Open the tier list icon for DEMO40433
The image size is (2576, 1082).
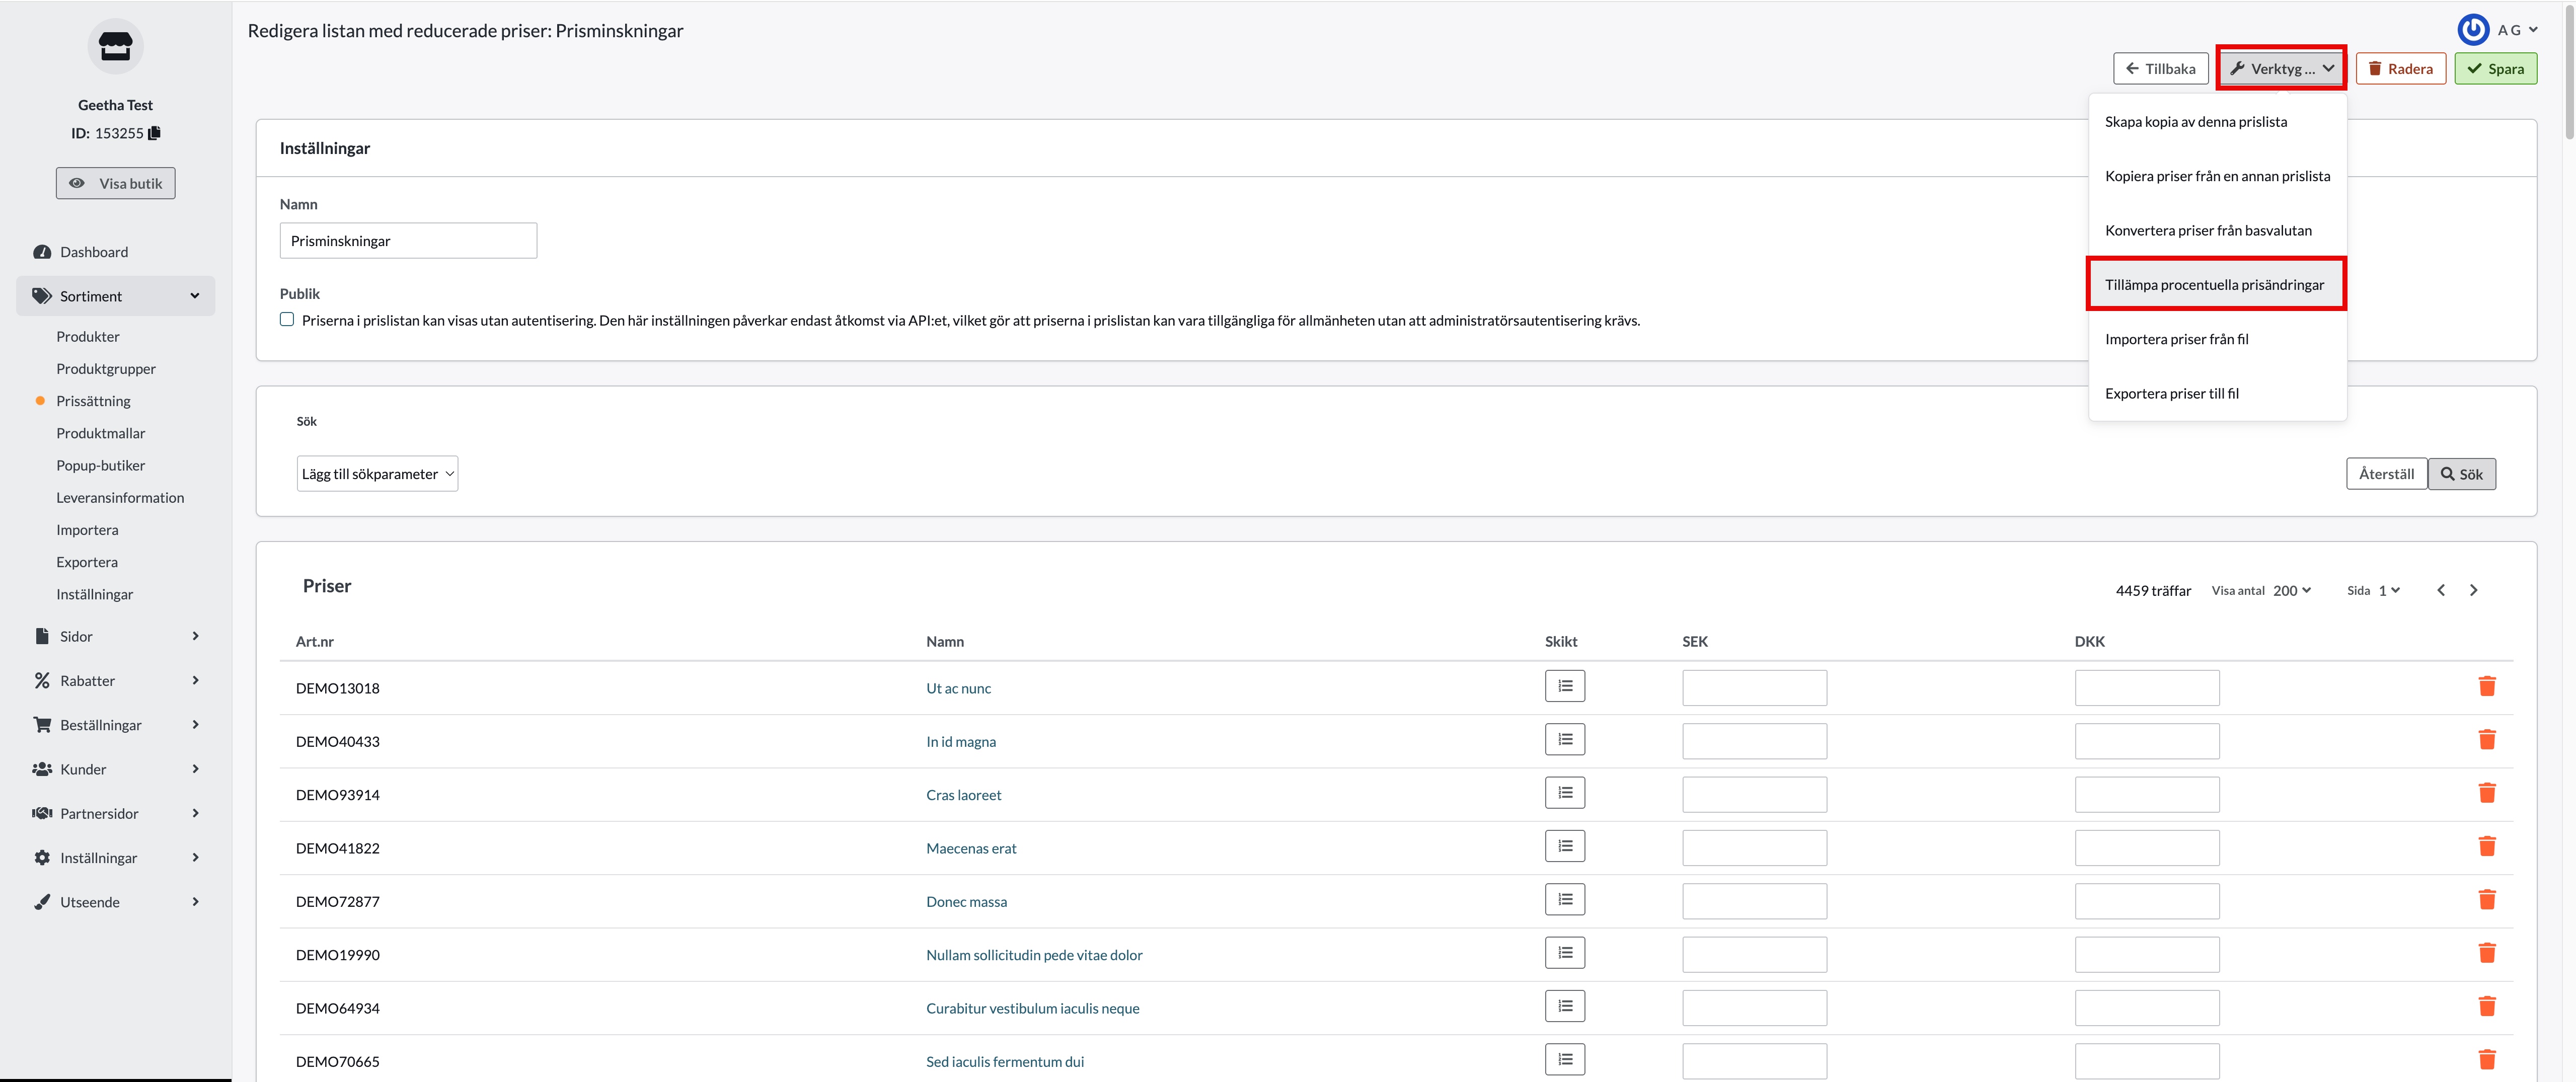click(1564, 740)
